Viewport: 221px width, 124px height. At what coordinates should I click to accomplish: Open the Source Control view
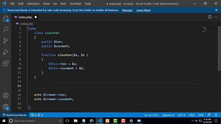6,41
